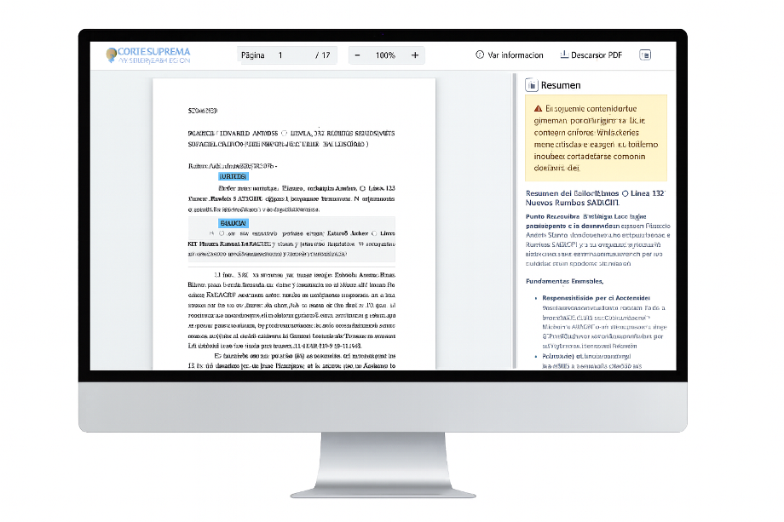Image resolution: width=784 pixels, height=522 pixels.
Task: Click the Resumen panel header icon
Action: [x=532, y=85]
